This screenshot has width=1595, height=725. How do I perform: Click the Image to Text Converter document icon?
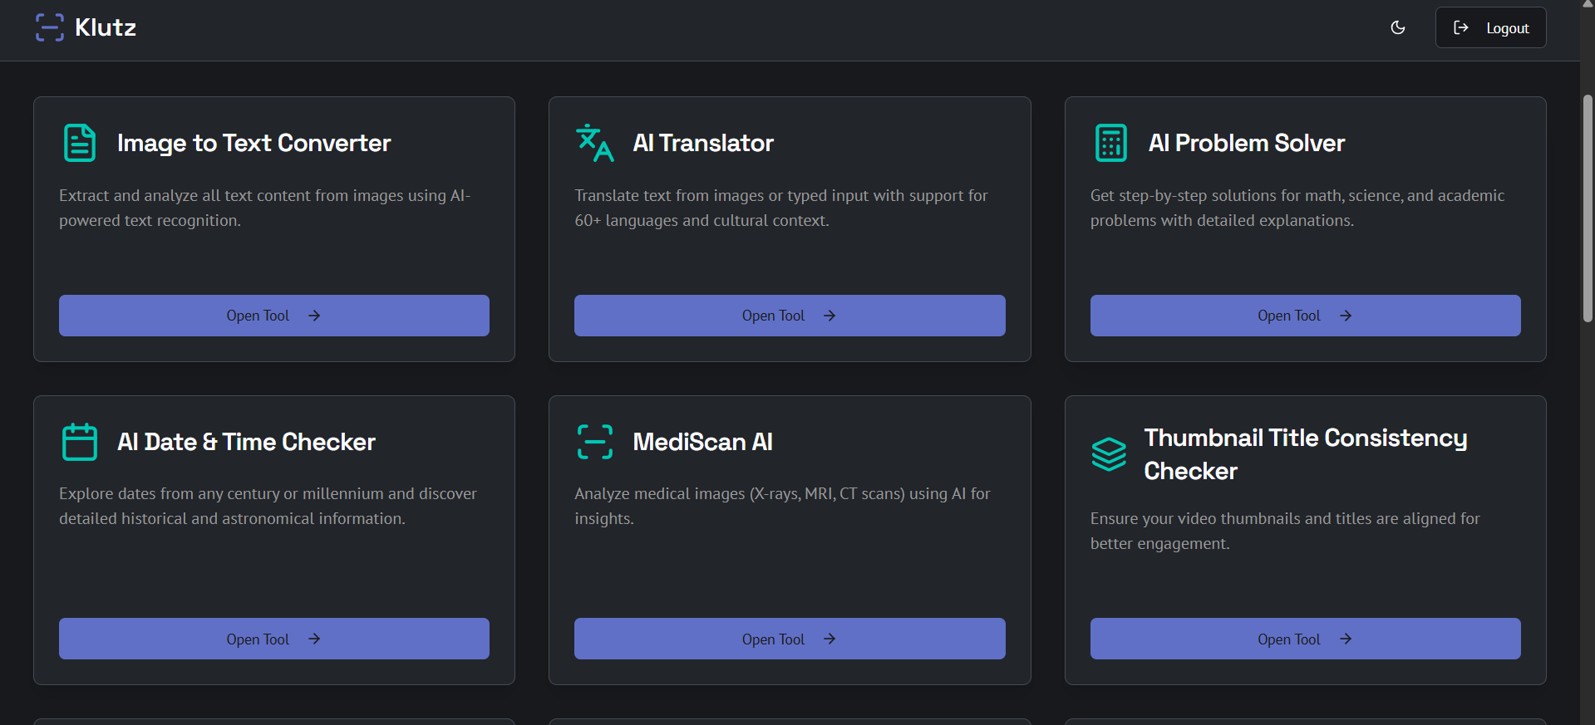click(x=80, y=143)
